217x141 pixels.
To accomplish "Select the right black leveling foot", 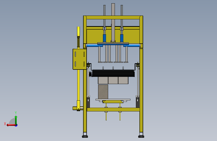I will pos(141,136).
